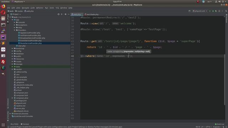Viewport: 228px width, 128px height.
Task: Collapse the ss.lc project root node
Action: tap(10, 17)
